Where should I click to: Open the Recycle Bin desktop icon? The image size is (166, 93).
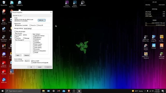tap(4, 3)
